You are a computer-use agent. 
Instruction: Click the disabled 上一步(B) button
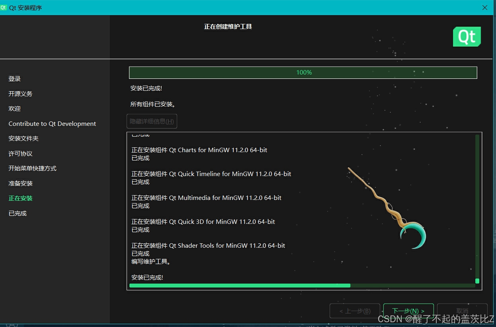355,311
